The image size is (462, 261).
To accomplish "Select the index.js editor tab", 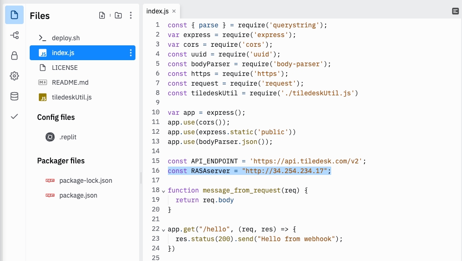I will tap(158, 11).
